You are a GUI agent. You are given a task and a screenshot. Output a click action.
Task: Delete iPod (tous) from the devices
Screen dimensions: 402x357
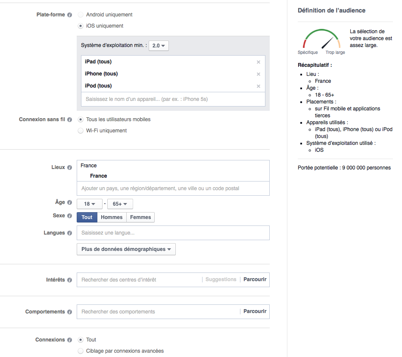coord(259,86)
